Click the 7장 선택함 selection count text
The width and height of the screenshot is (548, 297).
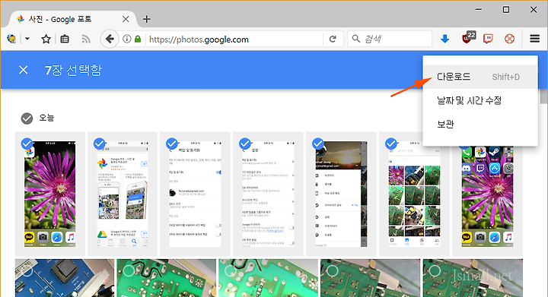pyautogui.click(x=73, y=70)
